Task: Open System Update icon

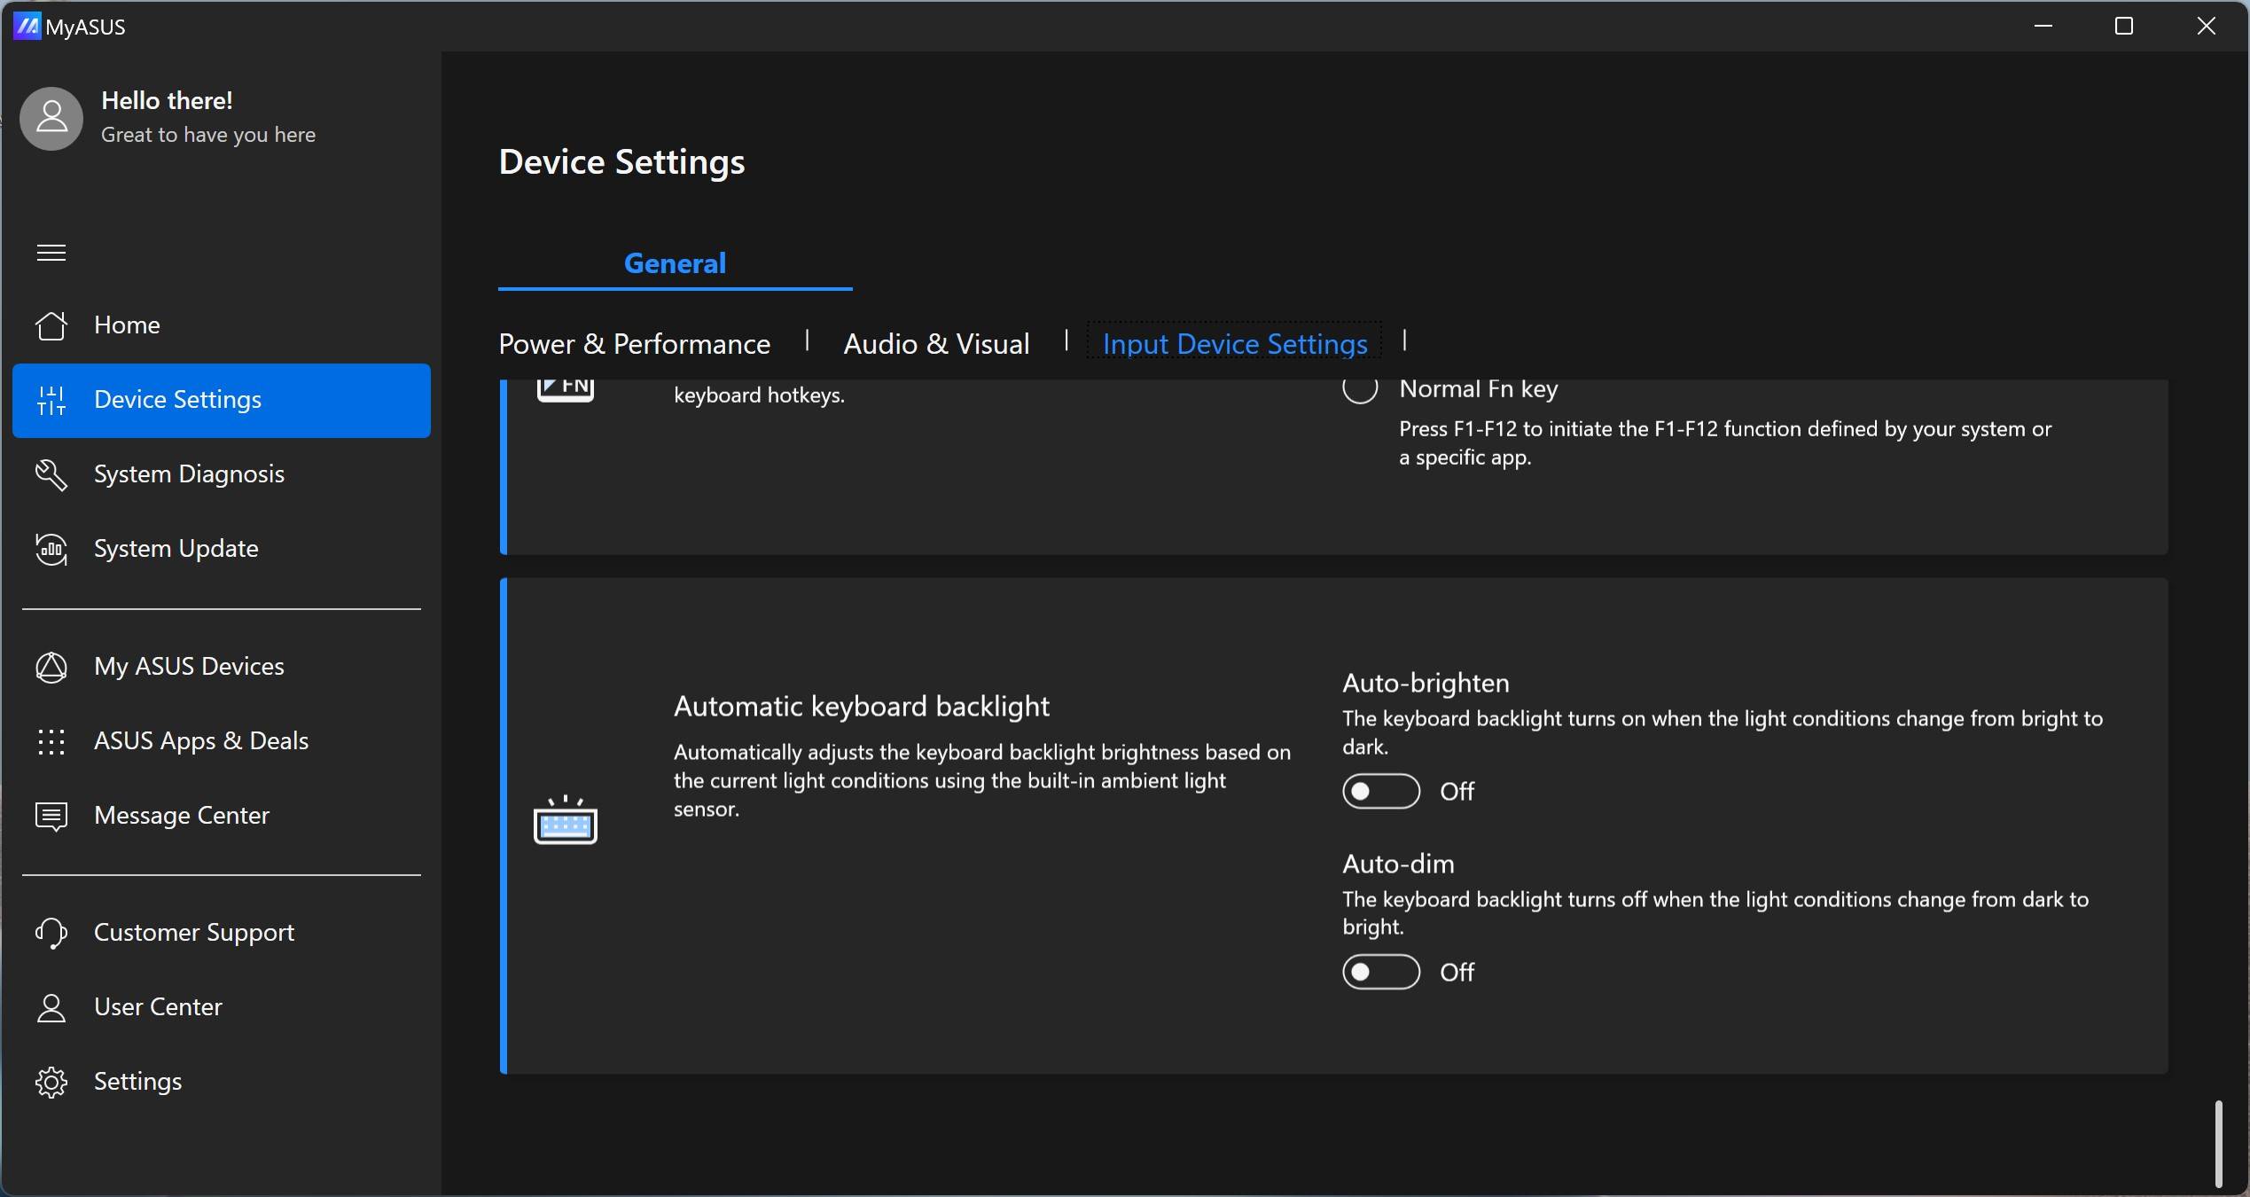Action: [51, 549]
